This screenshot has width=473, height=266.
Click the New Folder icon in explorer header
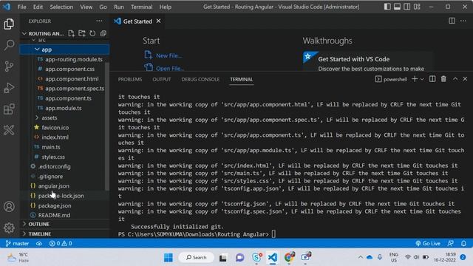(82, 33)
